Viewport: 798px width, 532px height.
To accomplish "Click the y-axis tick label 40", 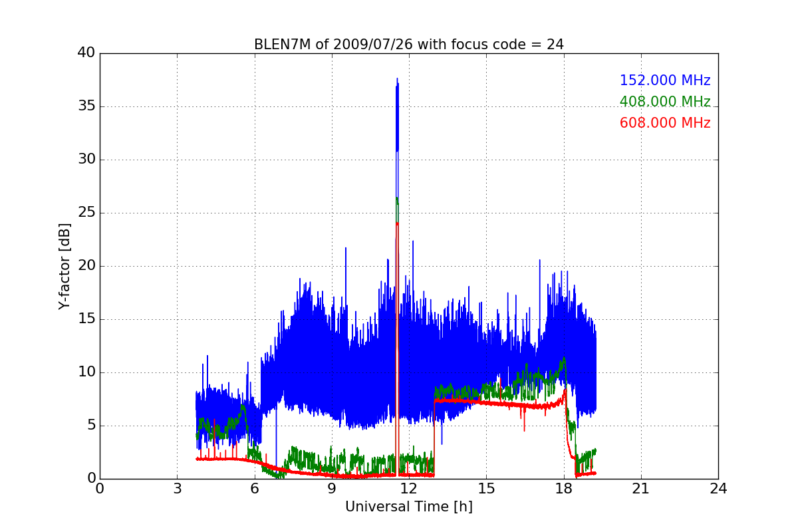I will coord(86,53).
